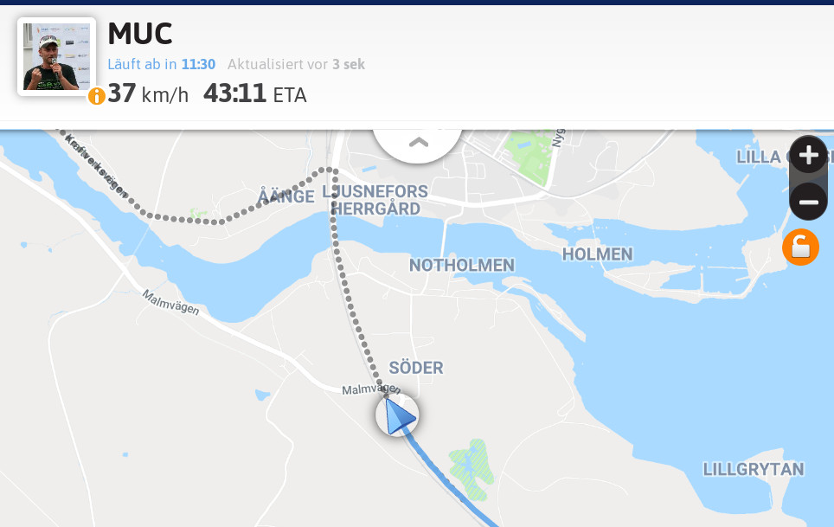The width and height of the screenshot is (834, 527).
Task: Click the ÅÄNGE map label
Action: click(286, 196)
